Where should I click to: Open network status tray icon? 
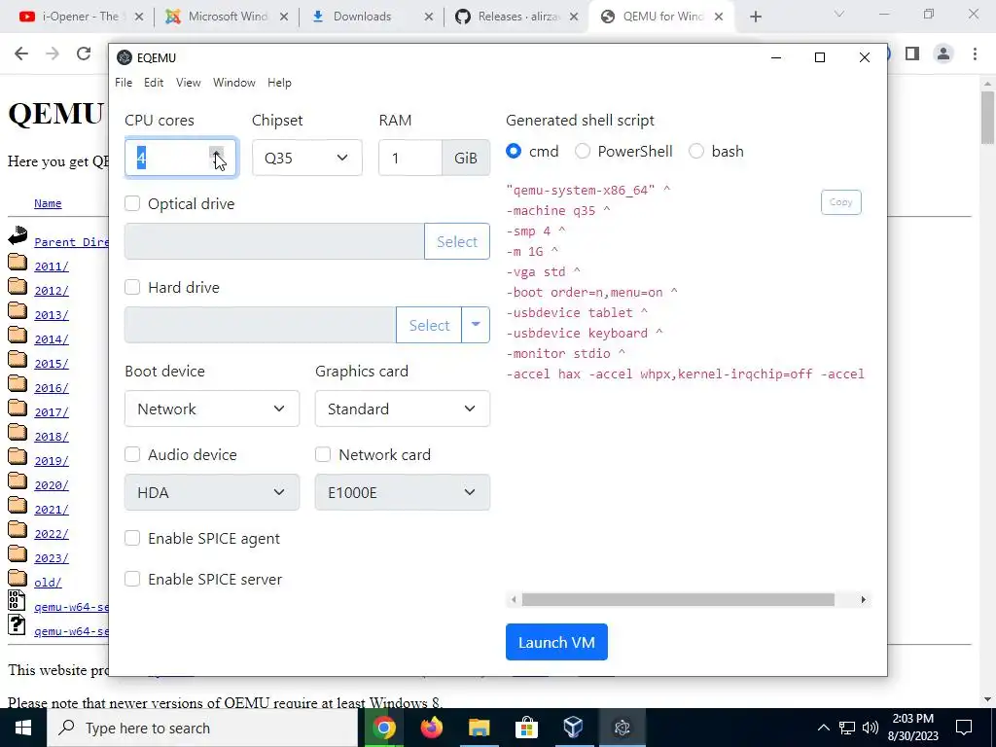click(x=847, y=728)
